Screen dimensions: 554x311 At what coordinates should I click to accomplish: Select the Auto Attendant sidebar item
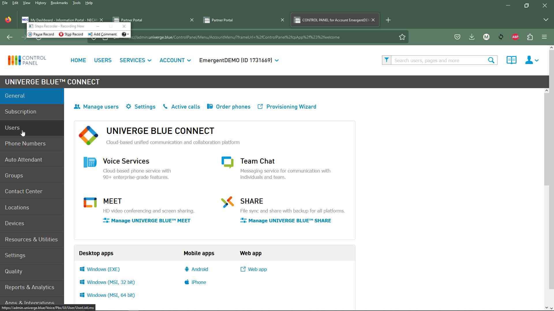click(x=24, y=160)
